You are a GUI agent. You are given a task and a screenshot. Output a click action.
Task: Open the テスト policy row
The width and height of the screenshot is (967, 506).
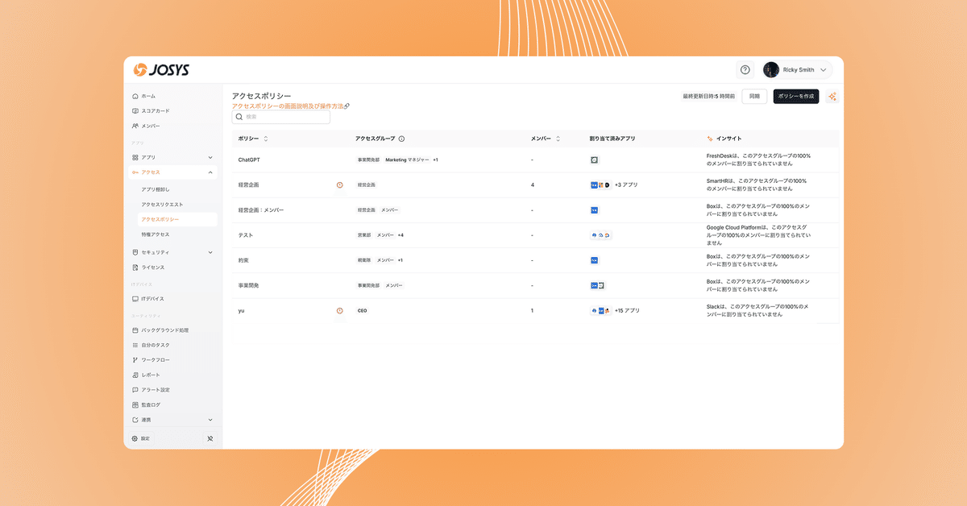535,235
